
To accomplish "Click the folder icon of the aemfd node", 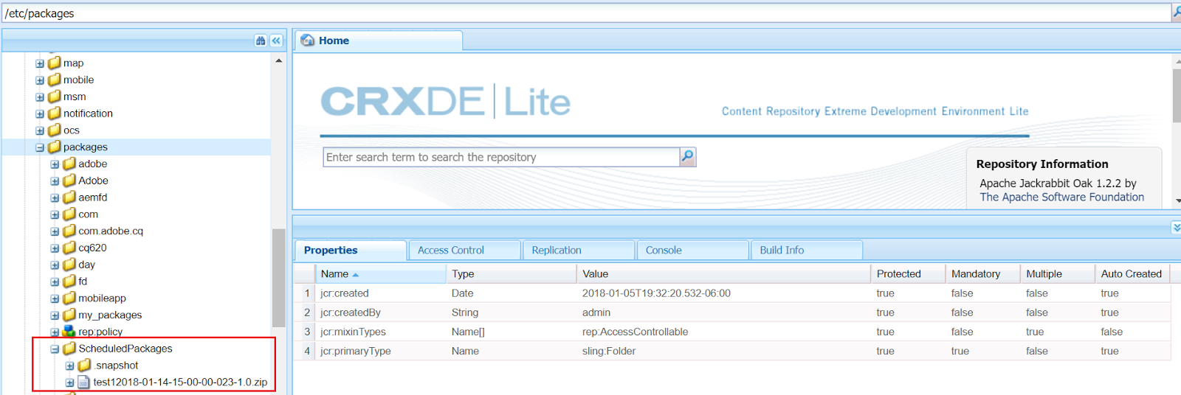I will click(x=69, y=197).
